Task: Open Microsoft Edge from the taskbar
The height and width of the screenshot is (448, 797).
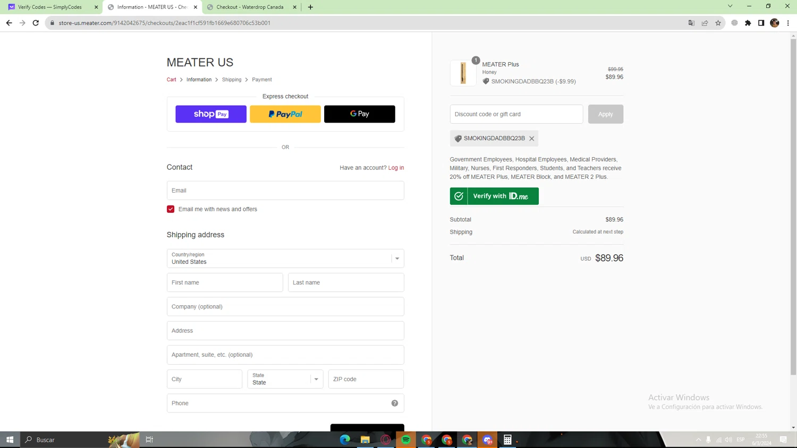Action: [x=345, y=440]
